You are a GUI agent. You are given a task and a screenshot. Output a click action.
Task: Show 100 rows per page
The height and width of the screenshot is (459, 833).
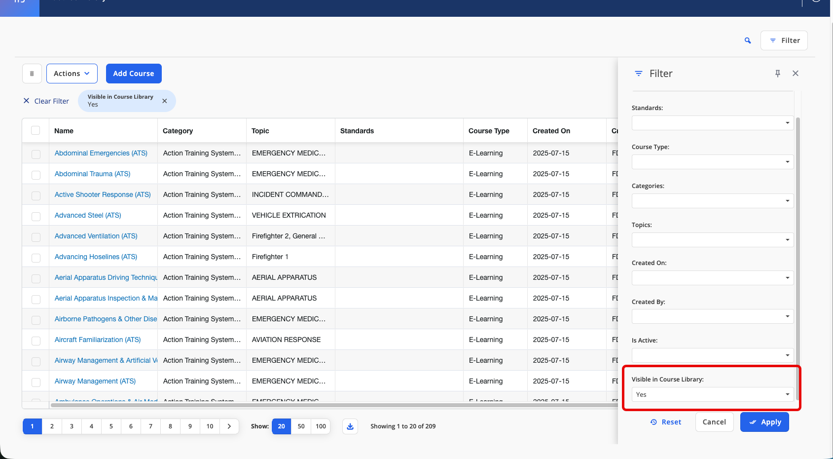[x=321, y=426]
